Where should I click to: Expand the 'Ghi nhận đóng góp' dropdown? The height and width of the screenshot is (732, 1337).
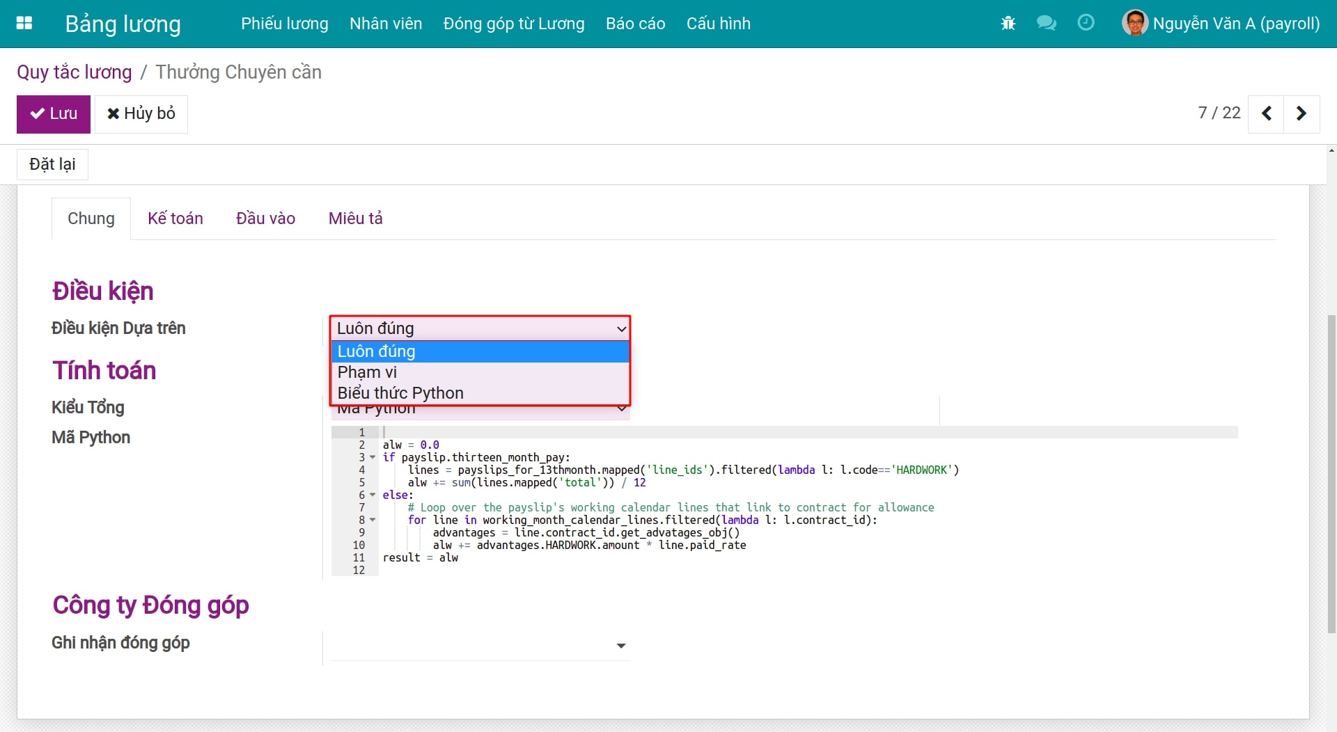(620, 646)
